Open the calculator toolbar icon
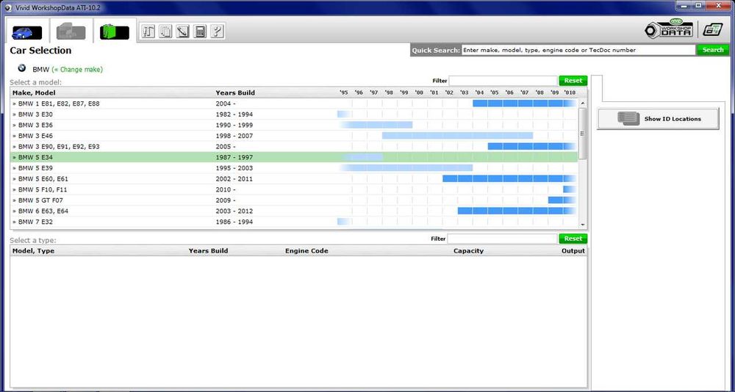735x392 pixels. click(200, 32)
